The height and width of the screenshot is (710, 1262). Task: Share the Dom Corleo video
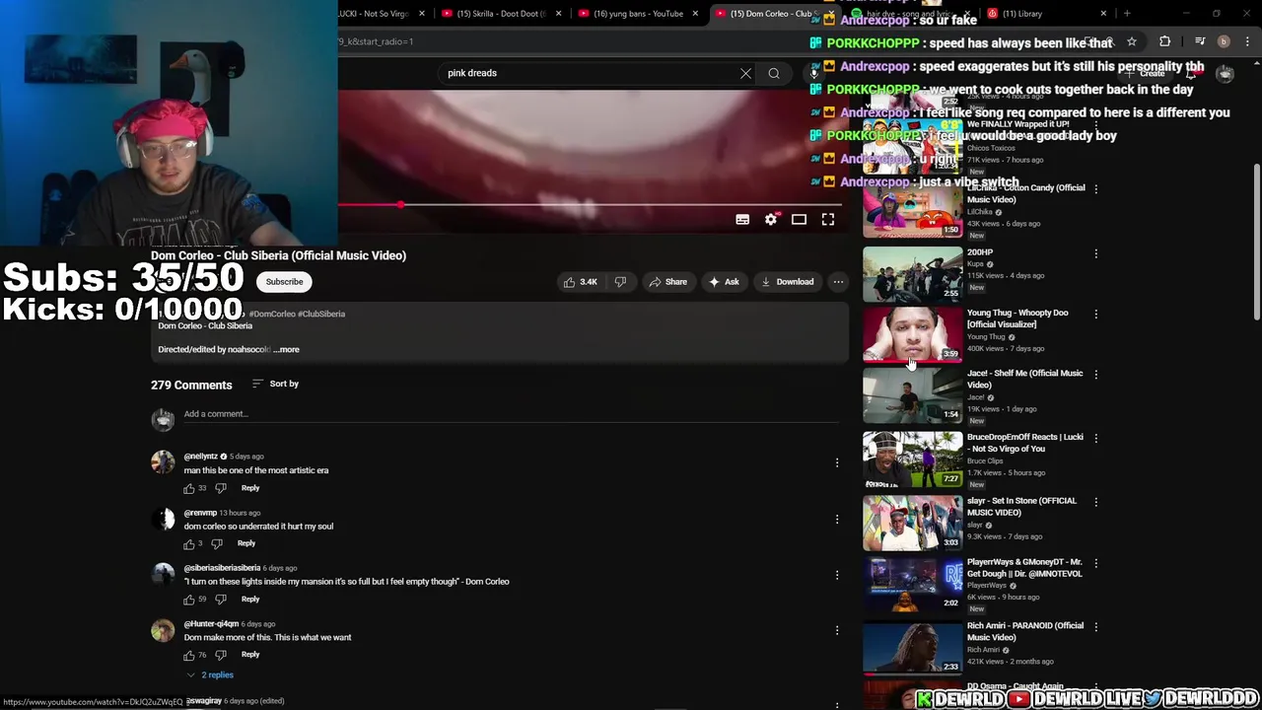(667, 282)
